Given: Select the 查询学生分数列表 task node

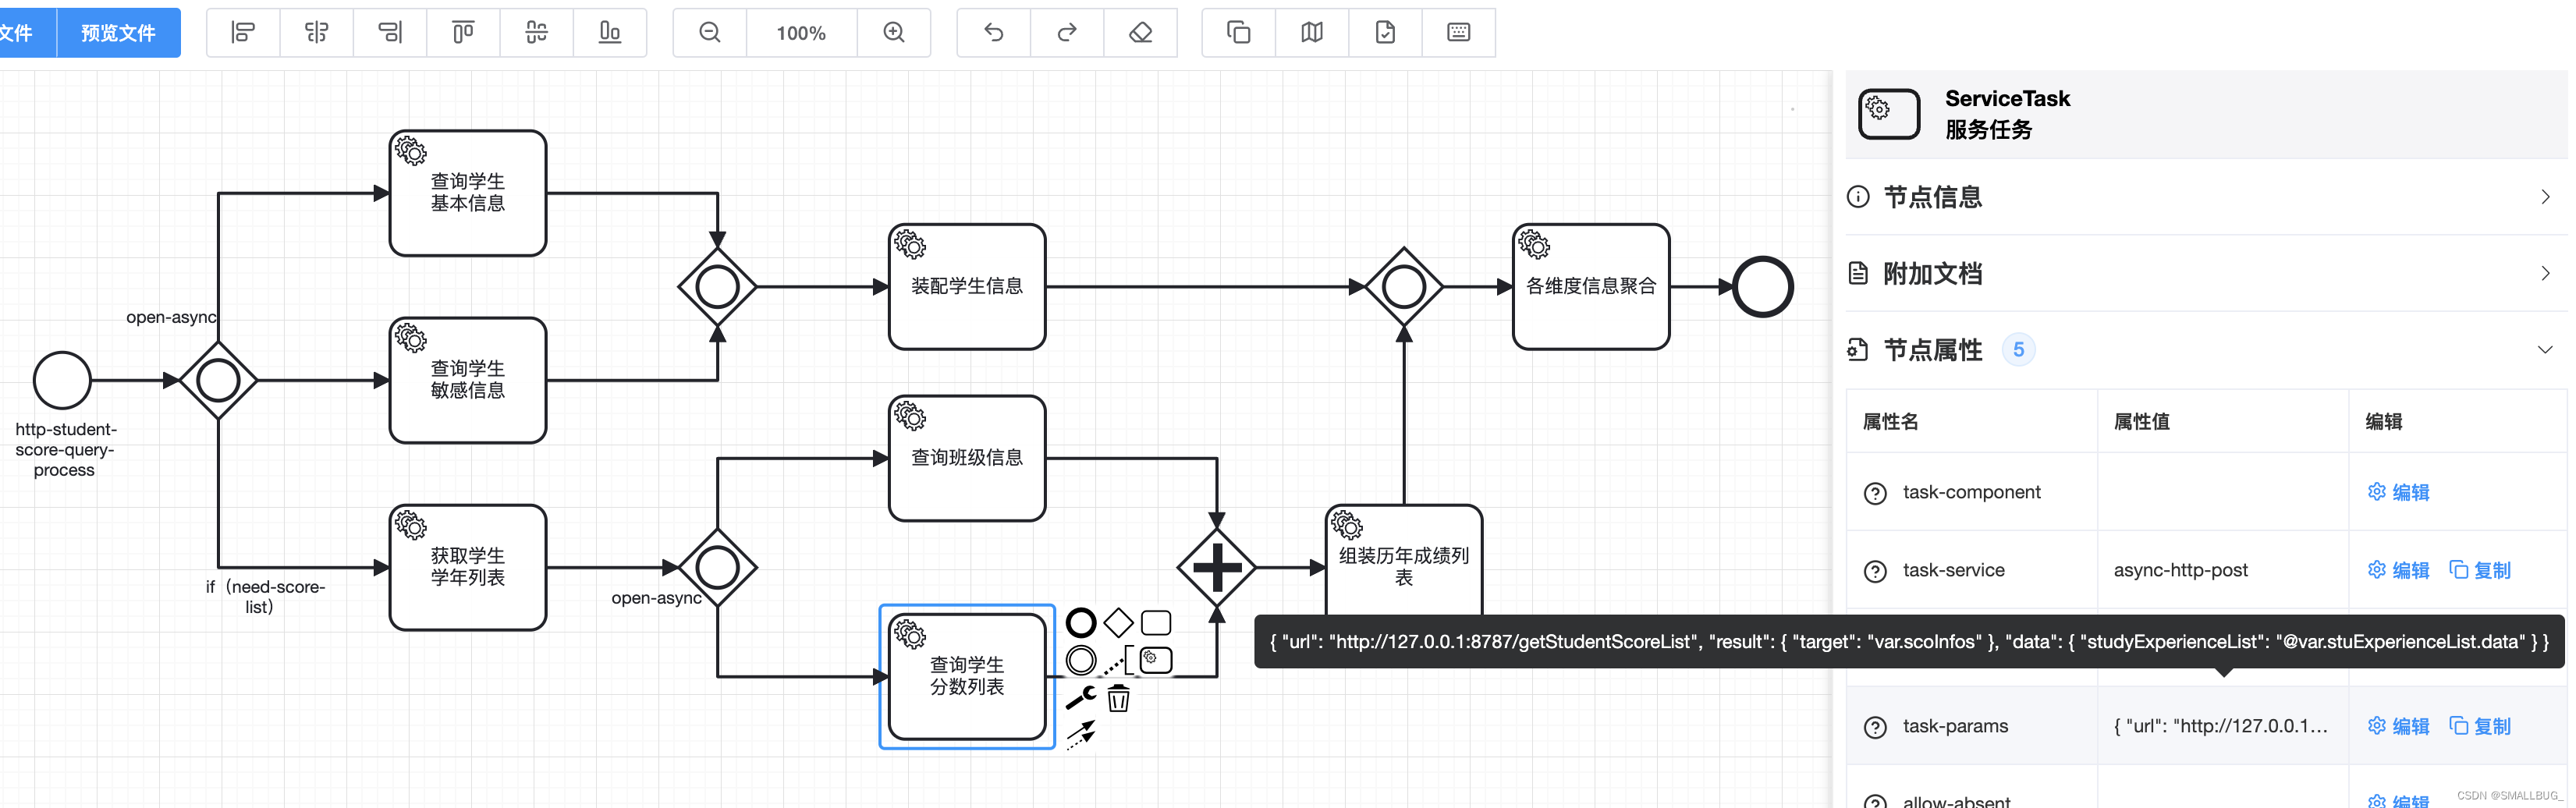Looking at the screenshot, I should pyautogui.click(x=967, y=677).
